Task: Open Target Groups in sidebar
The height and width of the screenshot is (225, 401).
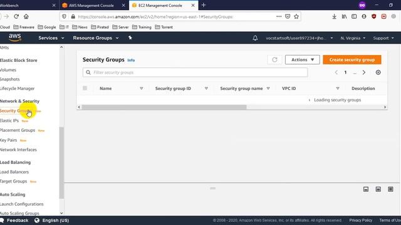Action: click(14, 181)
